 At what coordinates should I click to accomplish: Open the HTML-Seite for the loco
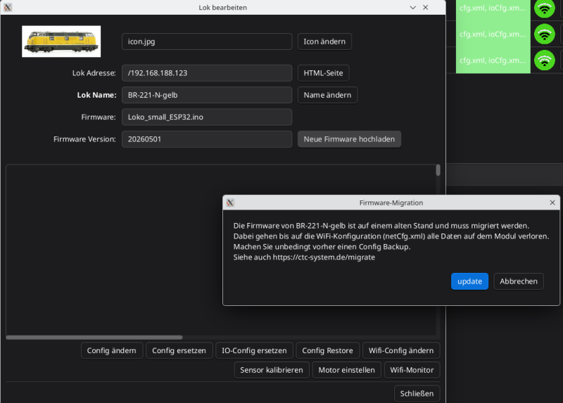[323, 73]
